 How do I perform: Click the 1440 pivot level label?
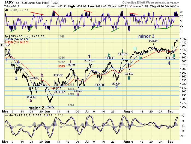[61, 36]
